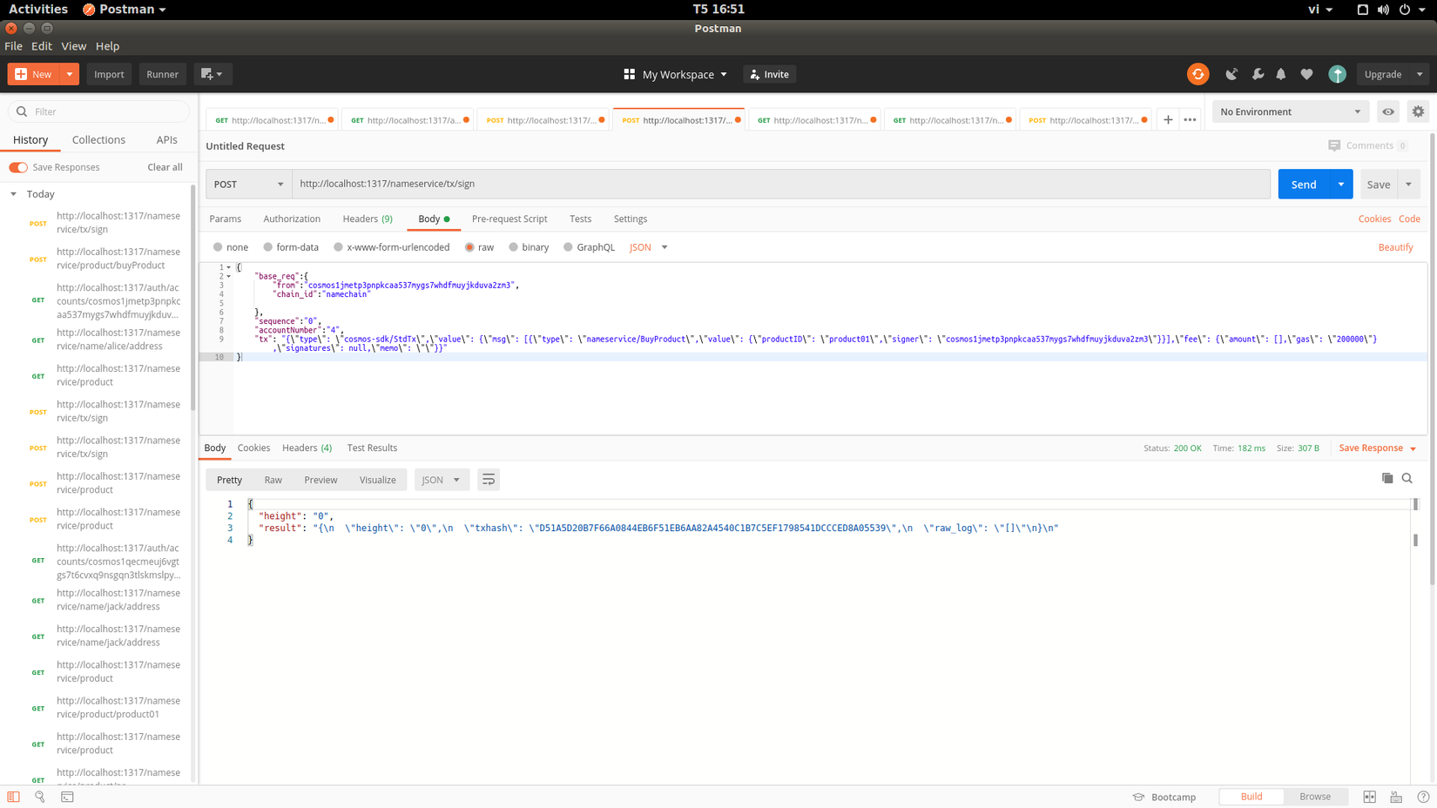The height and width of the screenshot is (808, 1437).
Task: Click the new window icon button
Action: coord(212,74)
